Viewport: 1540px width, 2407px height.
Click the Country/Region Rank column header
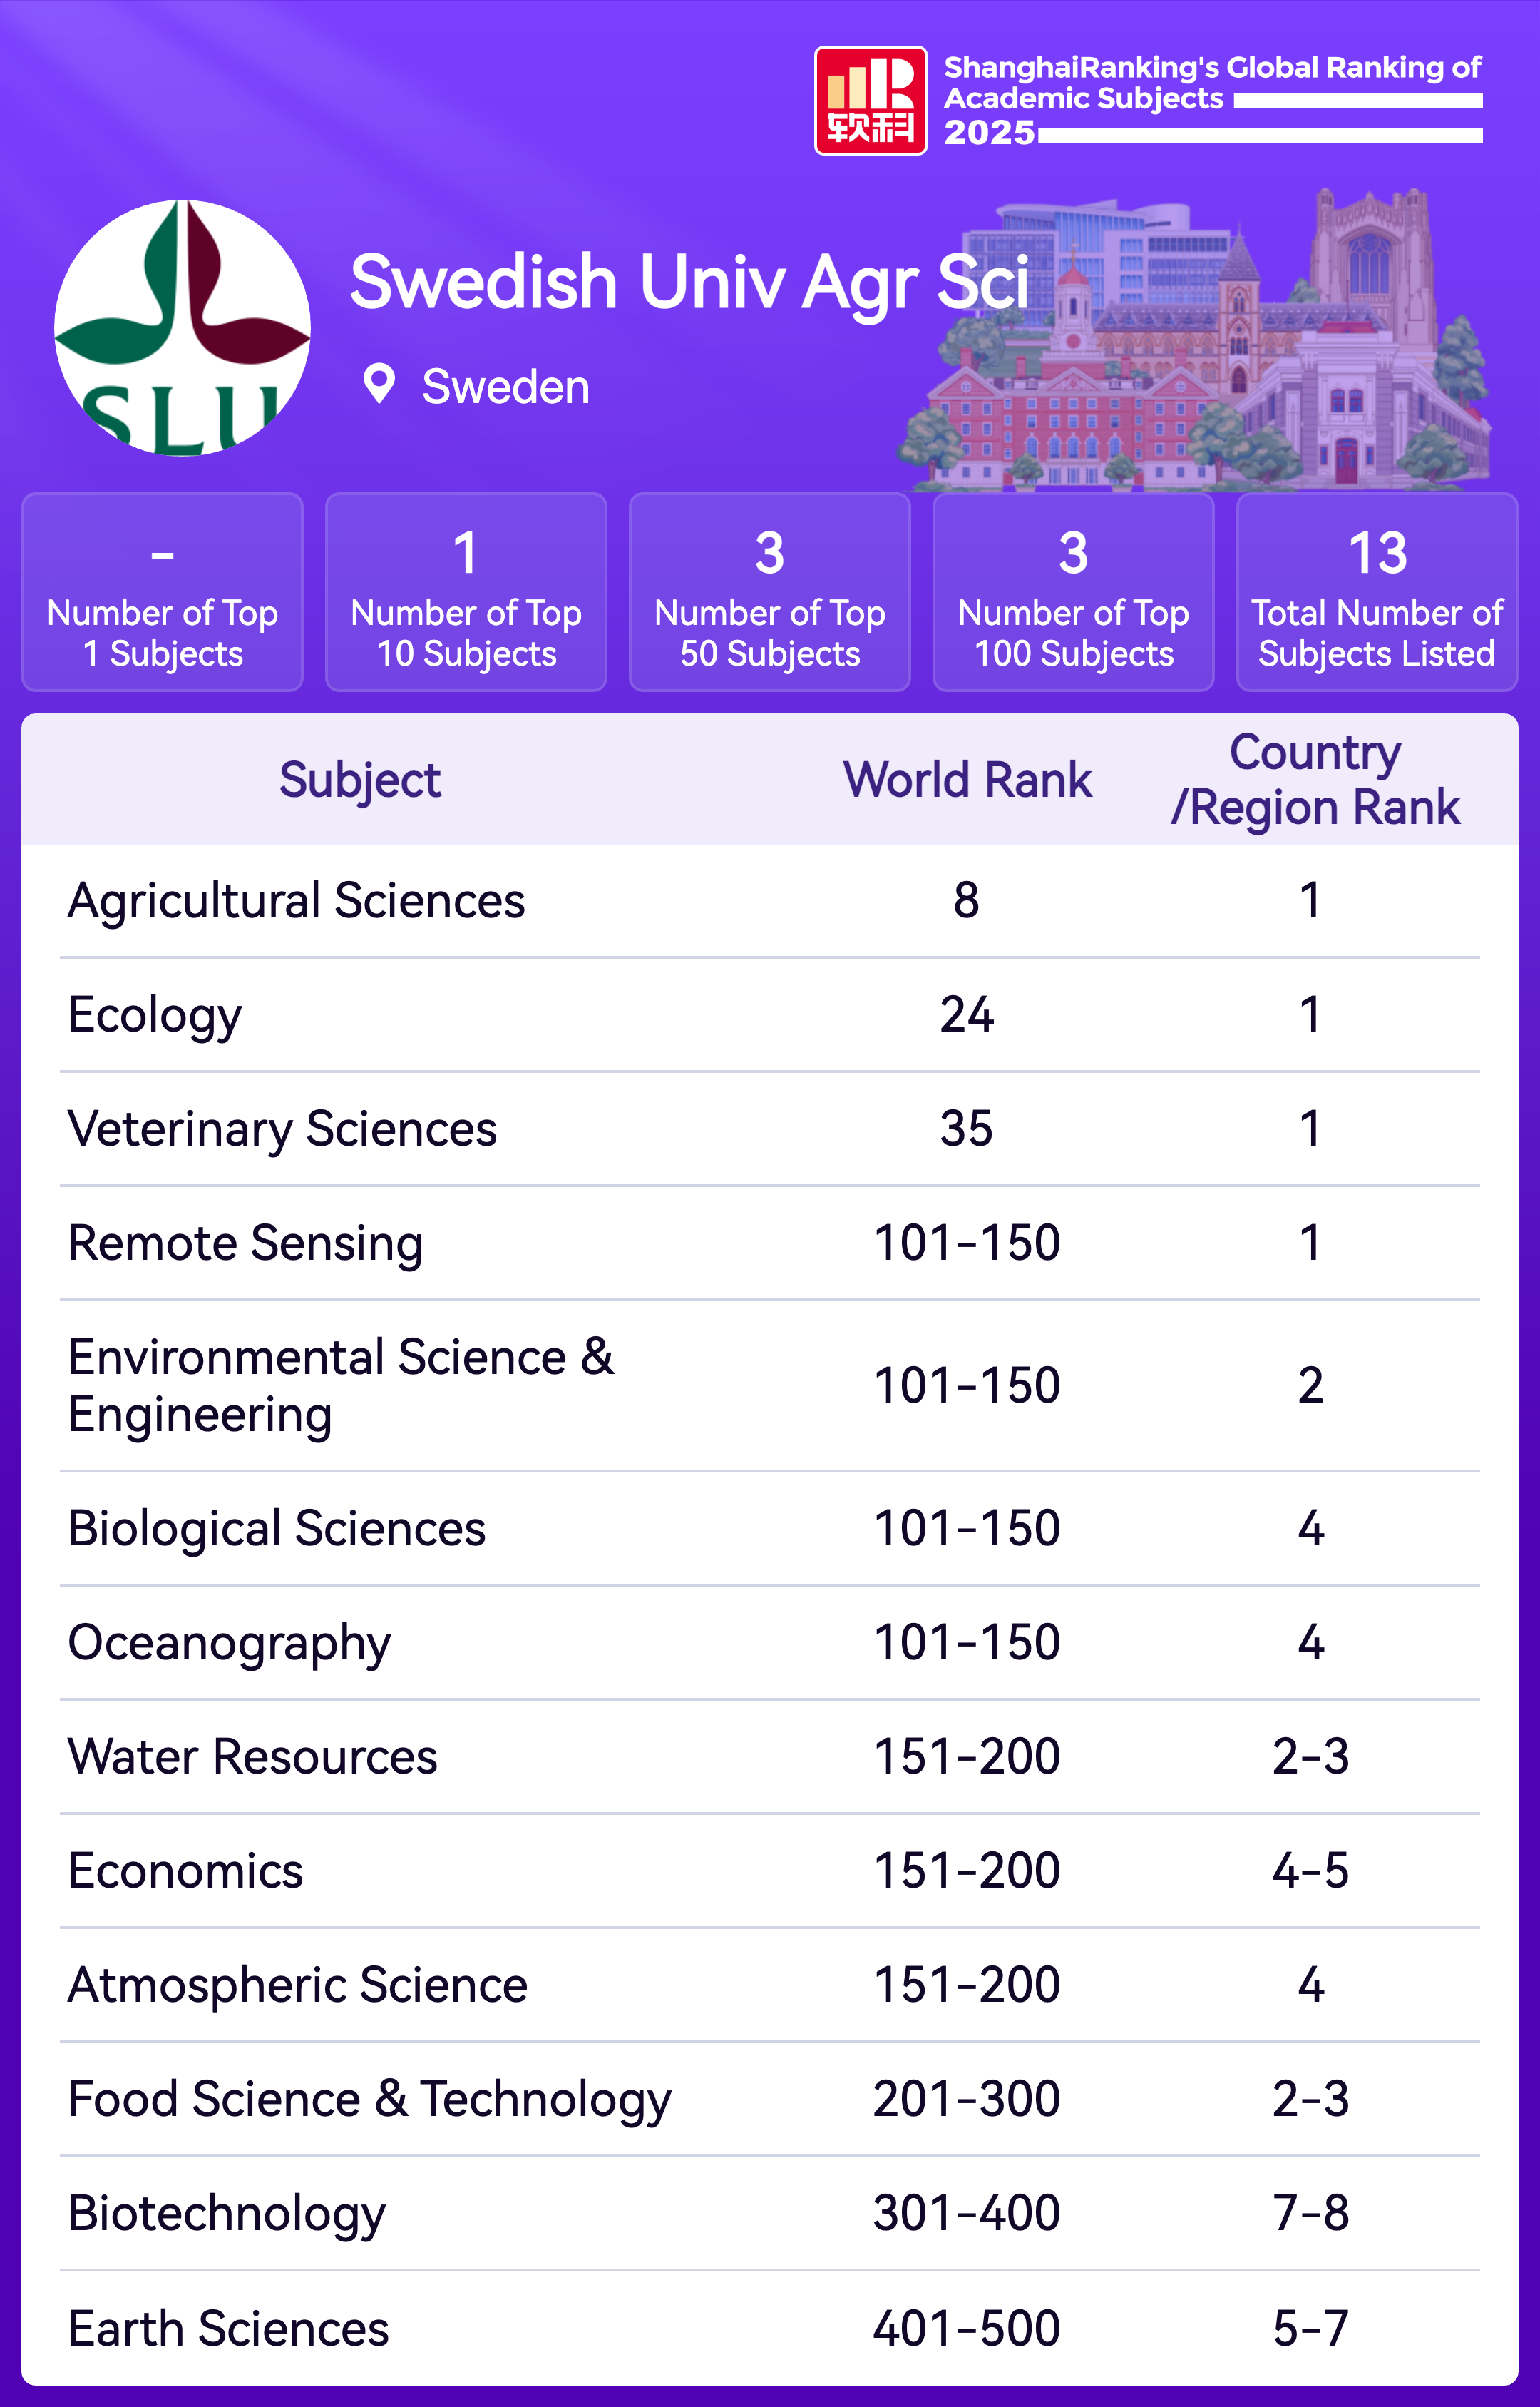point(1314,779)
